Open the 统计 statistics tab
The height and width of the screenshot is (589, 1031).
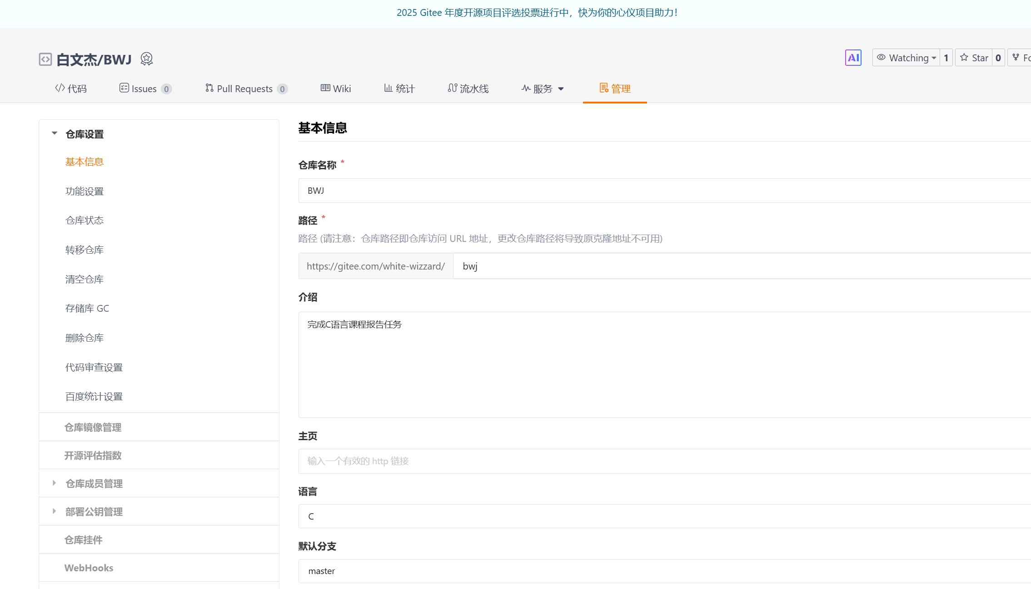coord(399,88)
